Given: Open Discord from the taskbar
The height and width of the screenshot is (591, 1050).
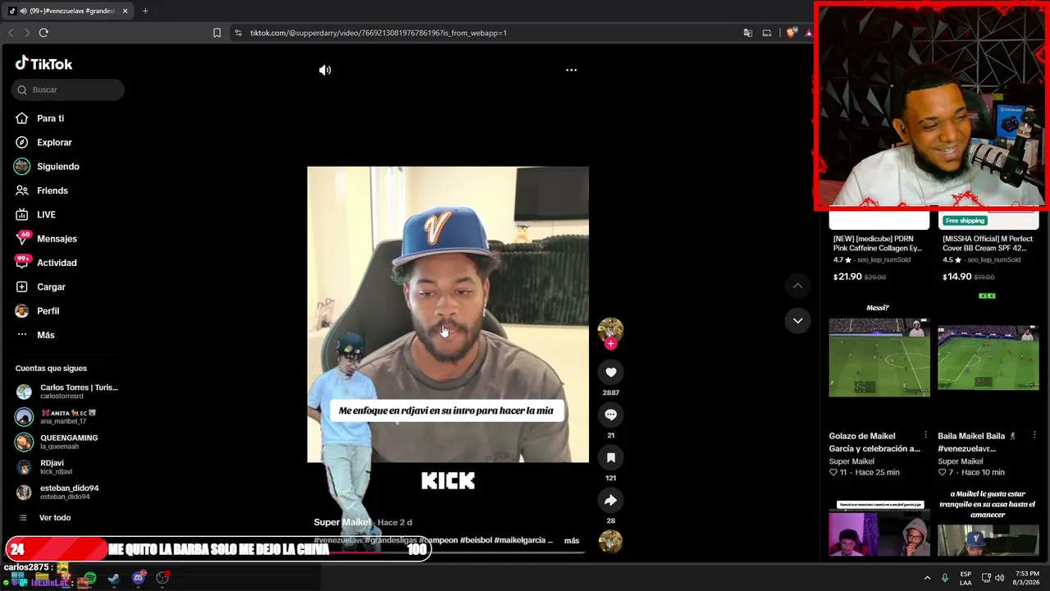Looking at the screenshot, I should pos(138,579).
